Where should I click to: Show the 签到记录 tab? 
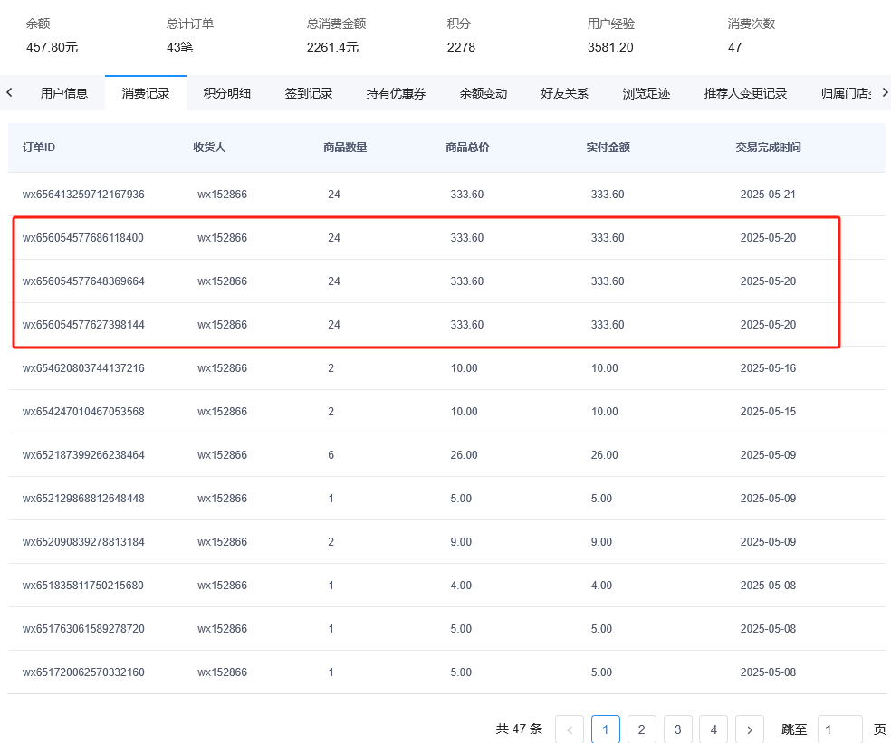309,93
